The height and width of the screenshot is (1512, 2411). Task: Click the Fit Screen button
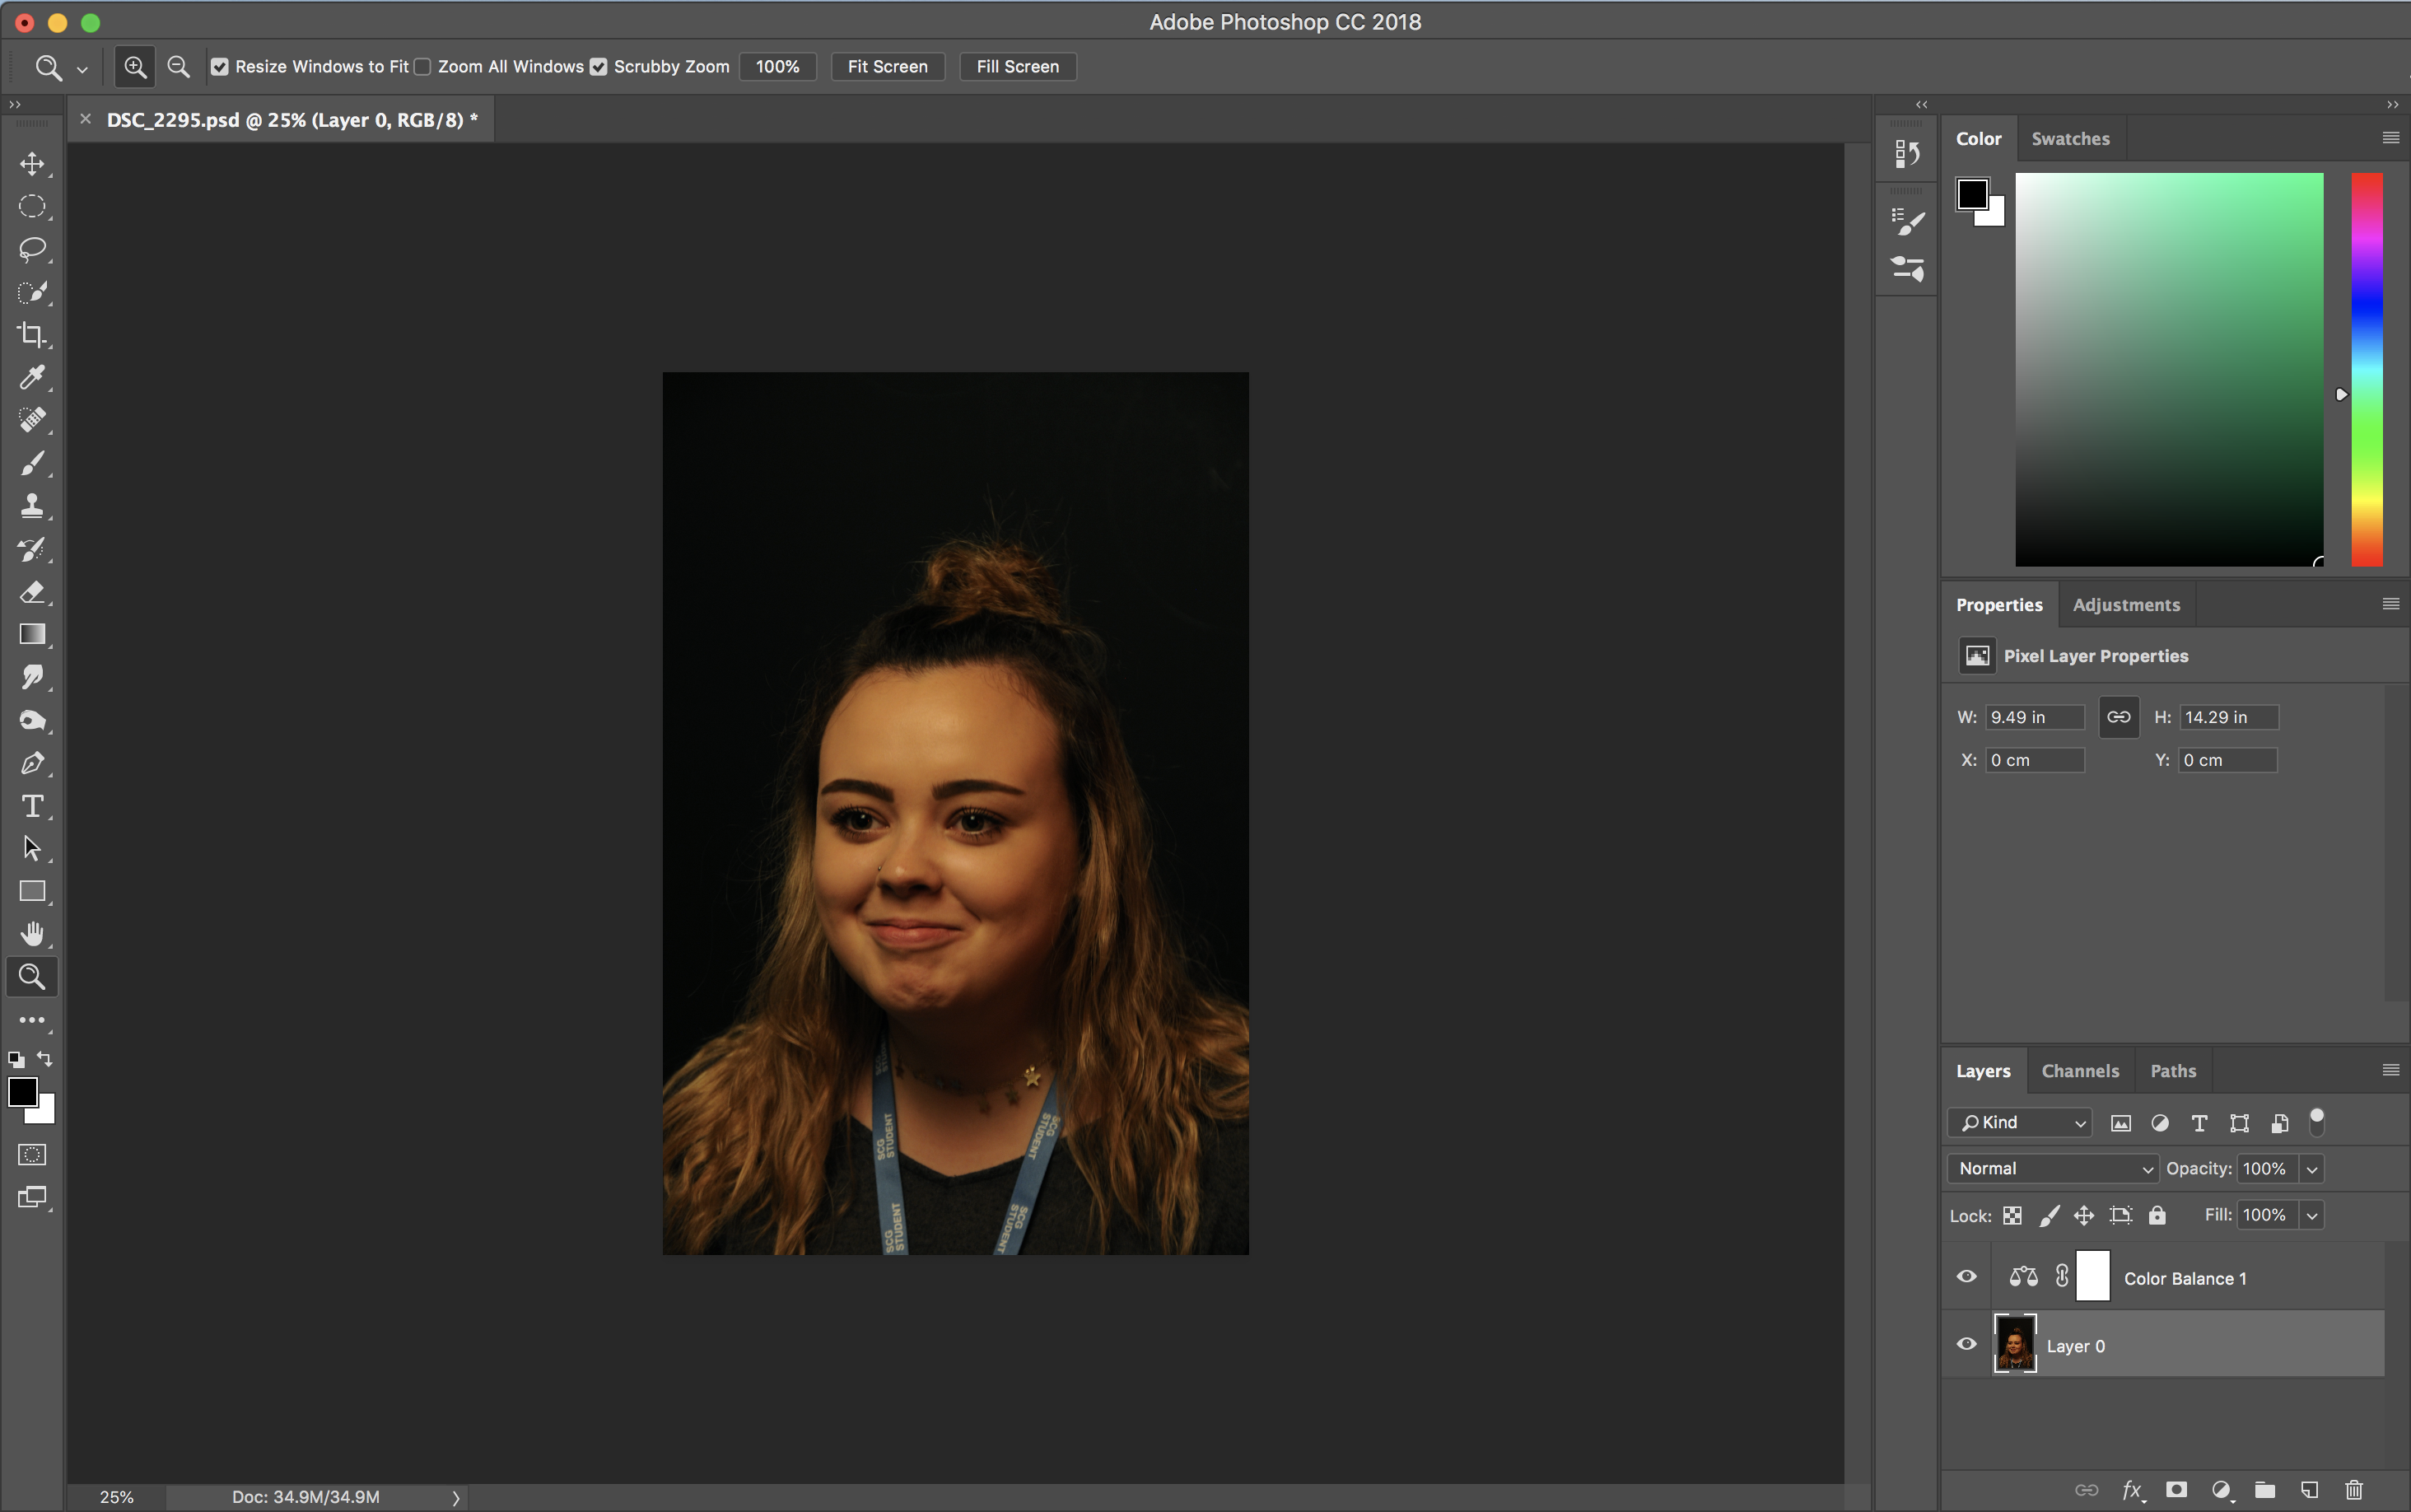(887, 67)
